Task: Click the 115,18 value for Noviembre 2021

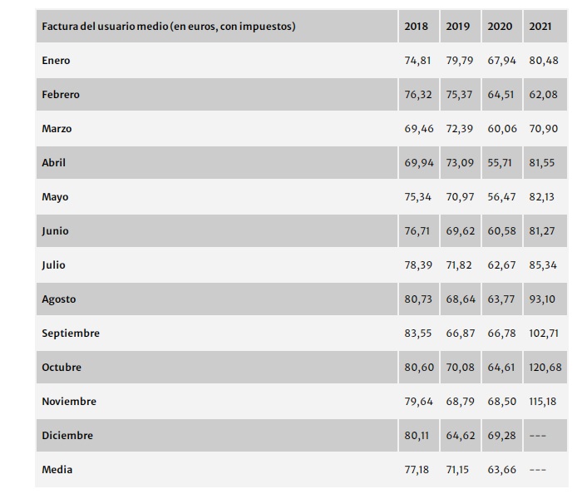Action: coord(543,402)
